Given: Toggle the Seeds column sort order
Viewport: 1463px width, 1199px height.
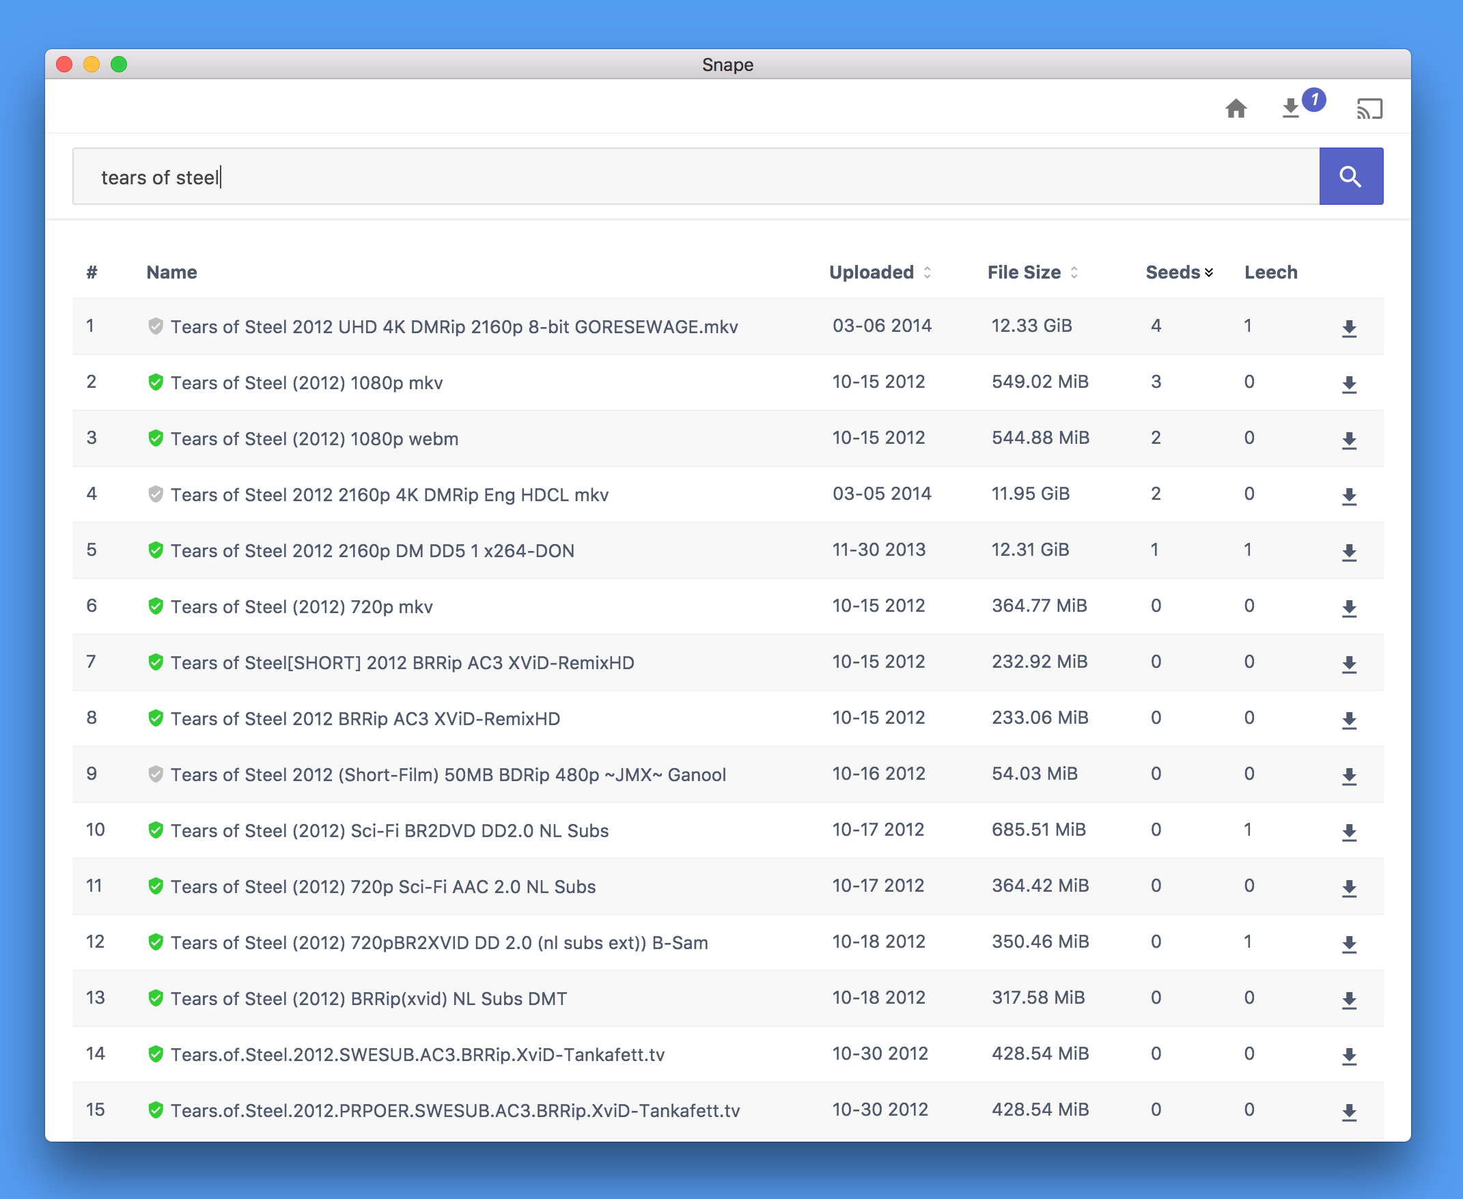Looking at the screenshot, I should pos(1178,273).
